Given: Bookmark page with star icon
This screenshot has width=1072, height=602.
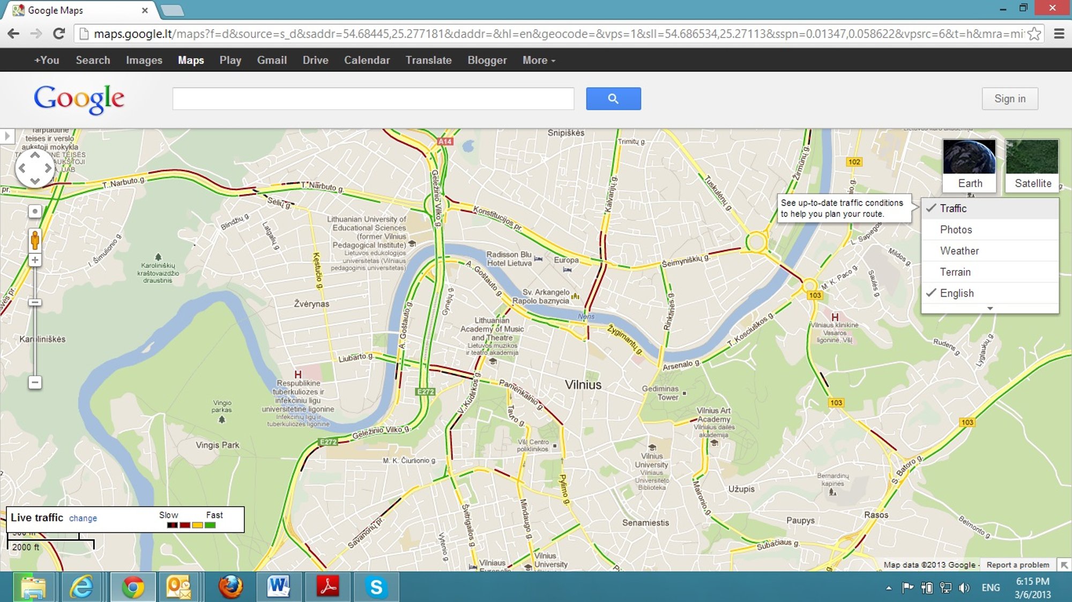Looking at the screenshot, I should 1034,34.
